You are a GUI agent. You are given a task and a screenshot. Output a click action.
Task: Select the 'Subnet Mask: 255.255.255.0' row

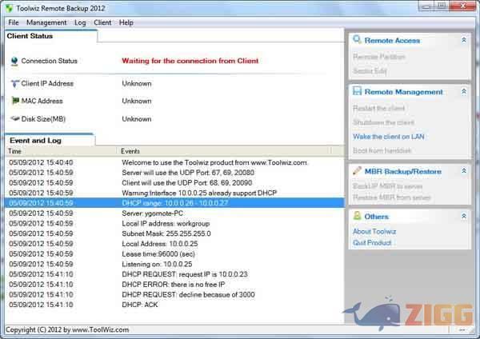point(174,233)
